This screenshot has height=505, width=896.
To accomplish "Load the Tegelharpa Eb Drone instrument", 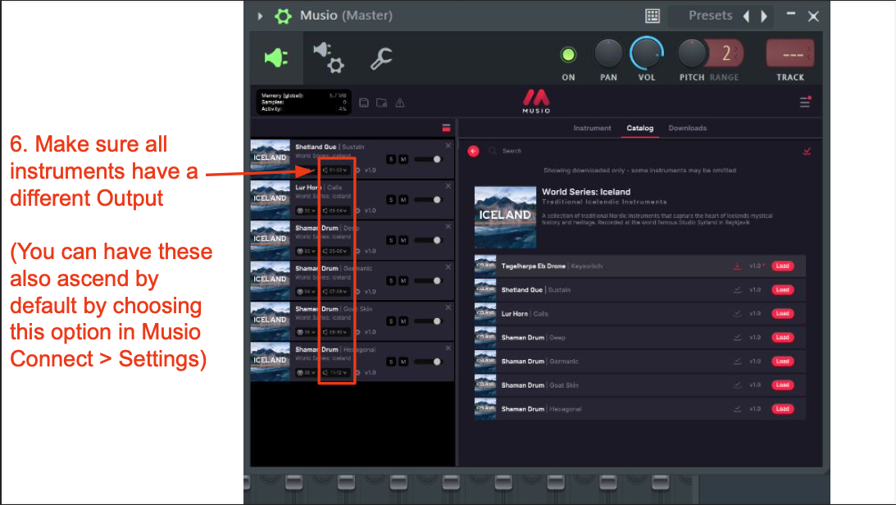I will pos(782,266).
